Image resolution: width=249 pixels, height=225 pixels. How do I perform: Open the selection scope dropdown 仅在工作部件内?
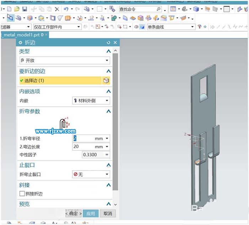(x=57, y=27)
